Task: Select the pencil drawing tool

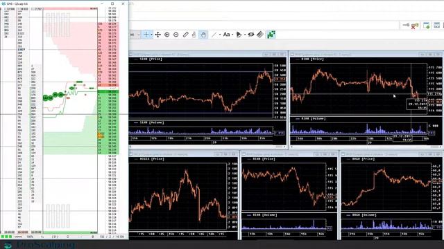Action: pyautogui.click(x=185, y=35)
